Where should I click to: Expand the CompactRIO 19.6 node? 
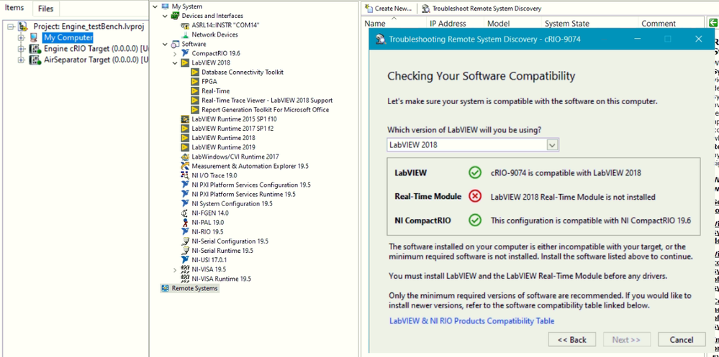click(x=175, y=54)
